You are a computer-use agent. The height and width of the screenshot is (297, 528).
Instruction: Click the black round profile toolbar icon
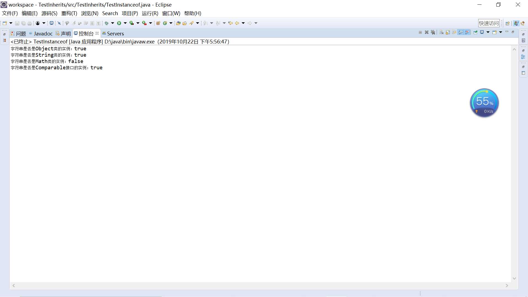[38, 23]
